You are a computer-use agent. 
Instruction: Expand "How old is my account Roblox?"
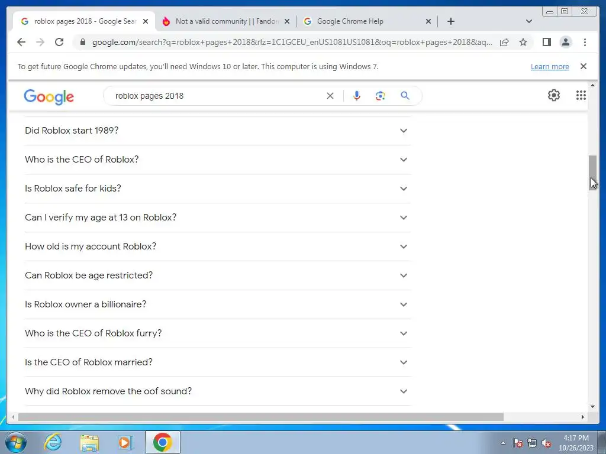tap(218, 247)
